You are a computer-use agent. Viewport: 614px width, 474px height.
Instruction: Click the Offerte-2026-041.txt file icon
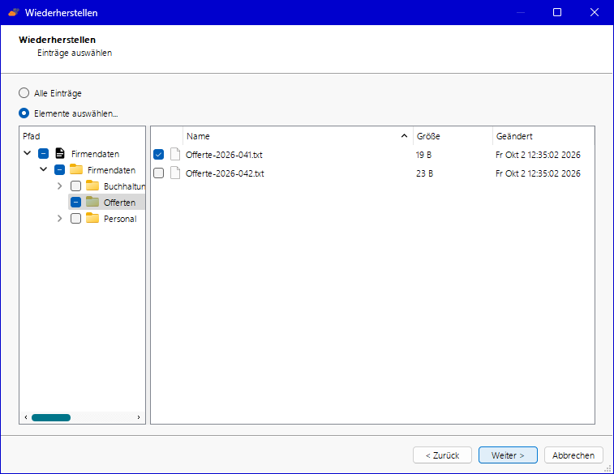tap(175, 155)
